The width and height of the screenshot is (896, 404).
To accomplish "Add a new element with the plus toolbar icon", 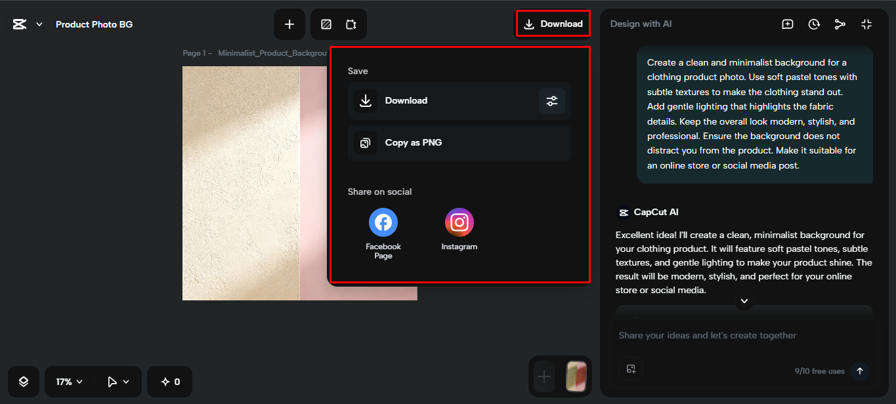I will (x=289, y=24).
